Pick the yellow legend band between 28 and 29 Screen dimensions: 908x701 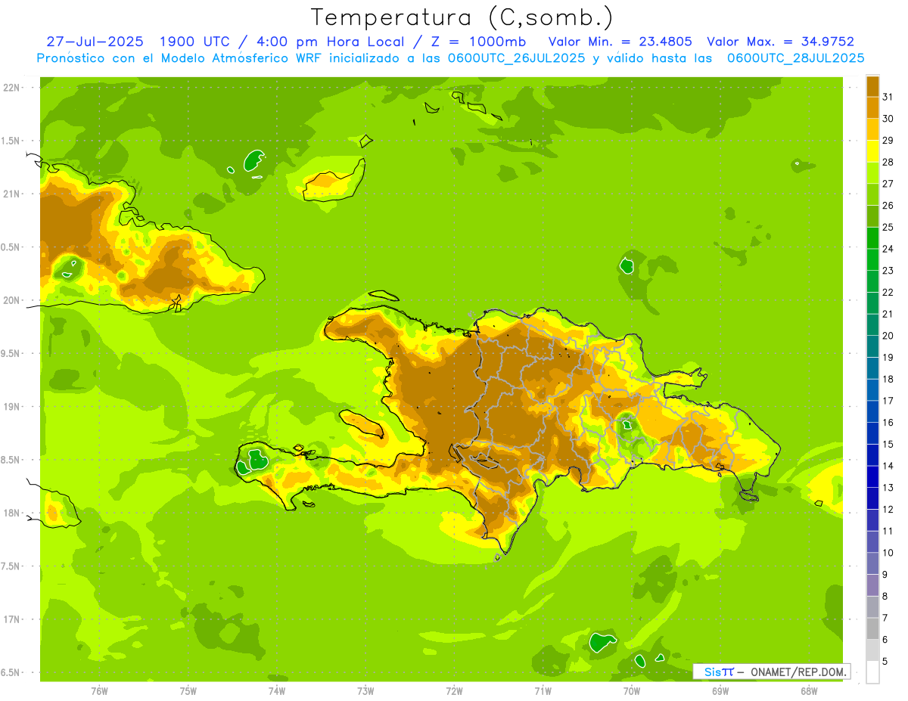pyautogui.click(x=872, y=151)
